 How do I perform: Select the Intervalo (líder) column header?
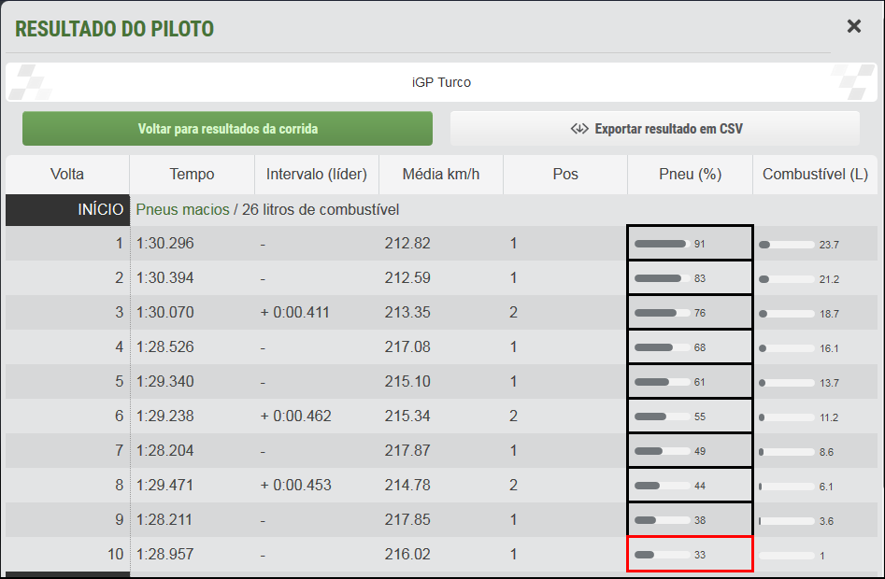pos(317,175)
